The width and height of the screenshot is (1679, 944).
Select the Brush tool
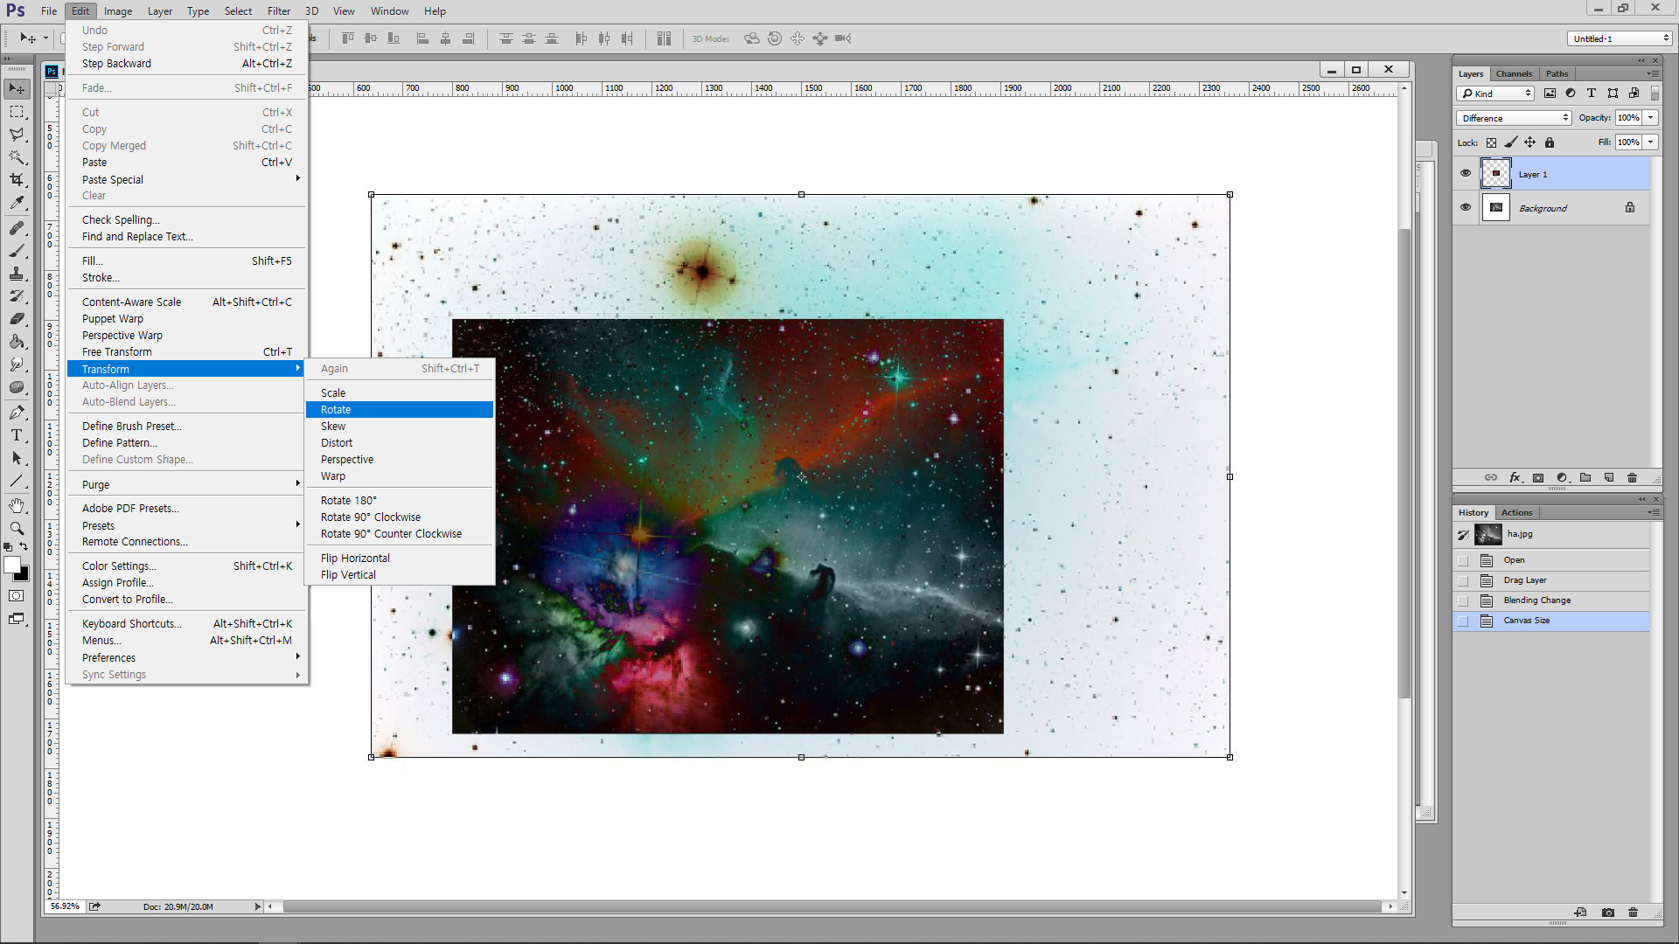[x=17, y=251]
